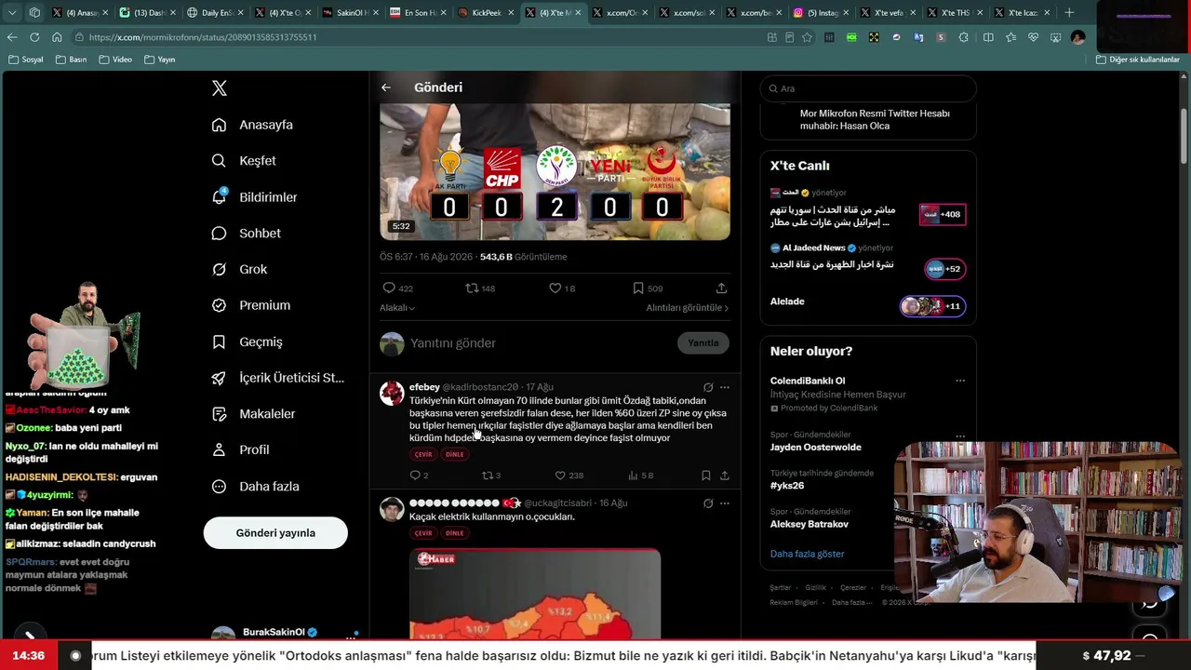The width and height of the screenshot is (1191, 670).
Task: Like efebey's reply with 238 likes
Action: [569, 476]
